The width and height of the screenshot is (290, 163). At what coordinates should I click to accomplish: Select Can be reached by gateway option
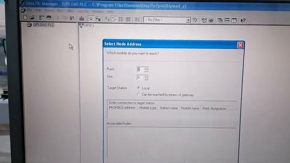pyautogui.click(x=138, y=95)
